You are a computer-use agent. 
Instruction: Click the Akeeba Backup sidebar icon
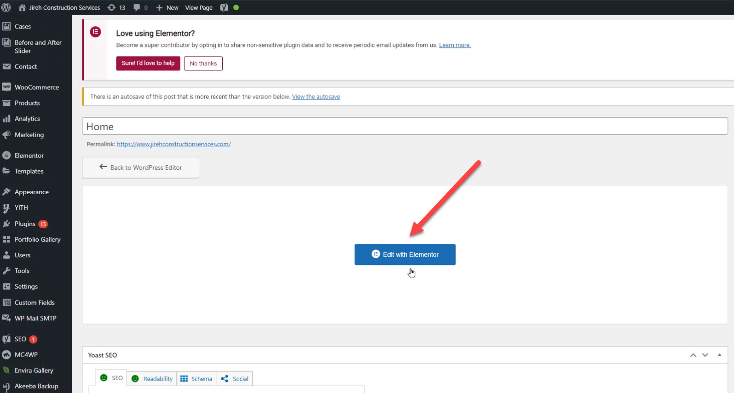pyautogui.click(x=6, y=387)
